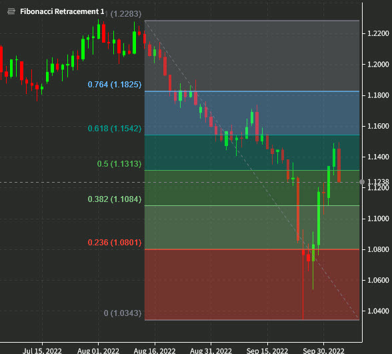
Task: Click the Sep 15, 2022 date label
Action: pyautogui.click(x=267, y=351)
